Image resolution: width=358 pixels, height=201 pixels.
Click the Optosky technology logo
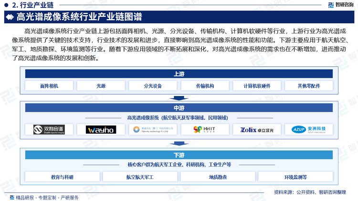tap(153, 129)
